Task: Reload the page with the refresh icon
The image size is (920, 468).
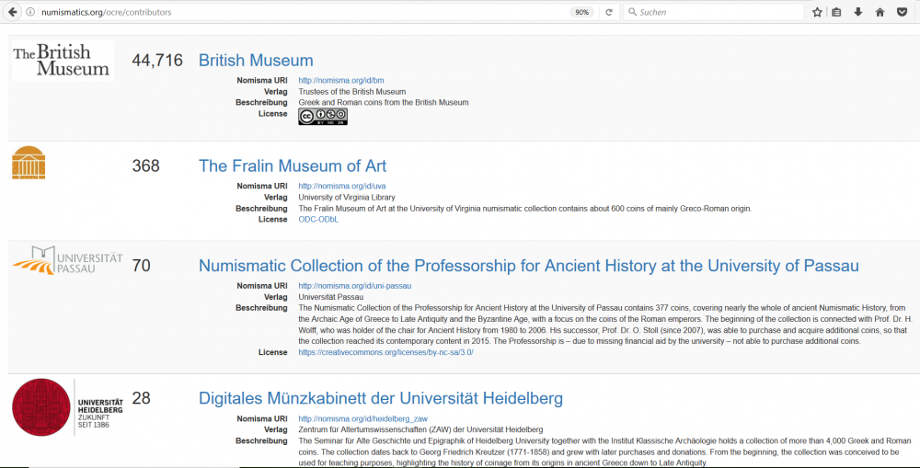Action: click(x=608, y=12)
